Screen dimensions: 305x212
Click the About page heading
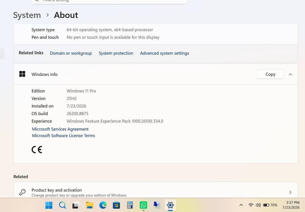point(66,15)
